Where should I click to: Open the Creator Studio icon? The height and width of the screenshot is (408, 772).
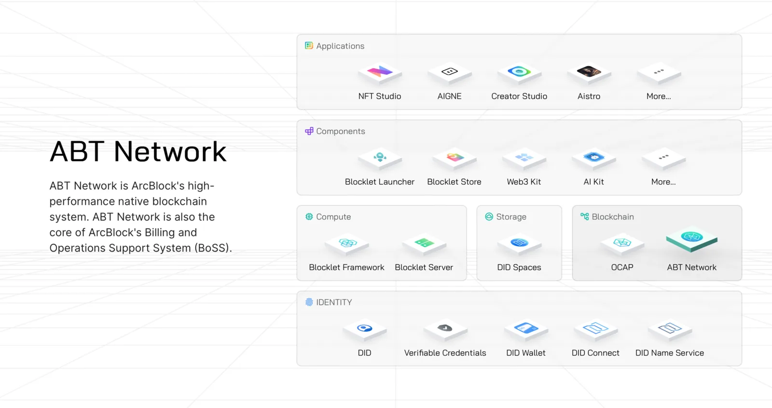click(519, 73)
